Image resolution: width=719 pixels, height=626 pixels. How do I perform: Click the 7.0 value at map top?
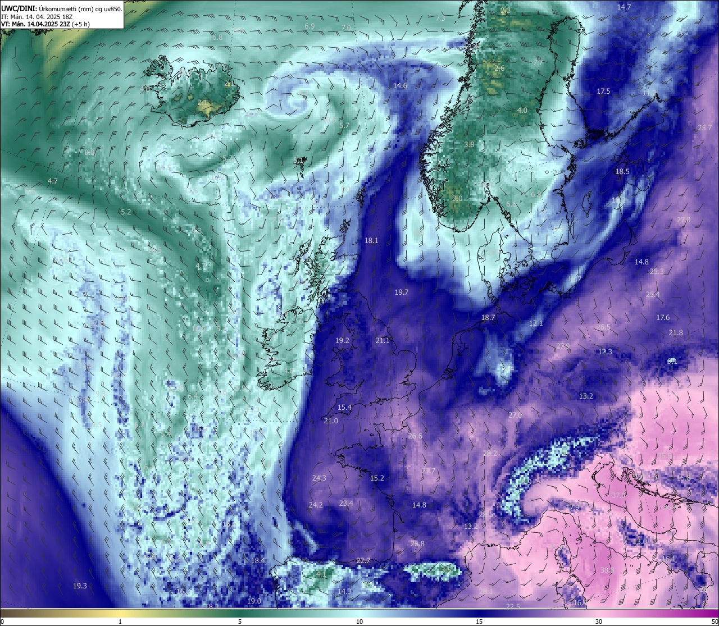point(346,28)
